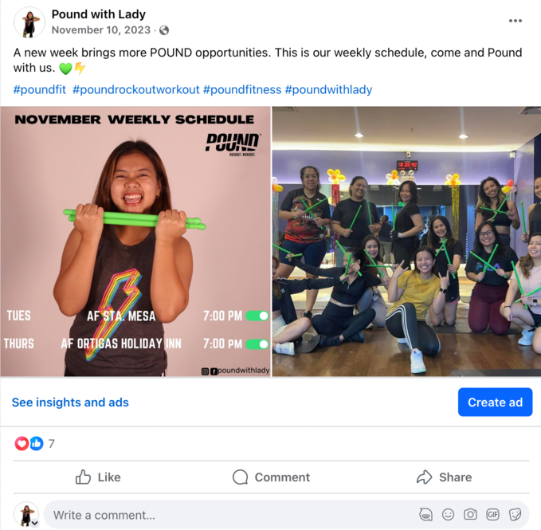View the blue like reaction icon

click(x=37, y=443)
